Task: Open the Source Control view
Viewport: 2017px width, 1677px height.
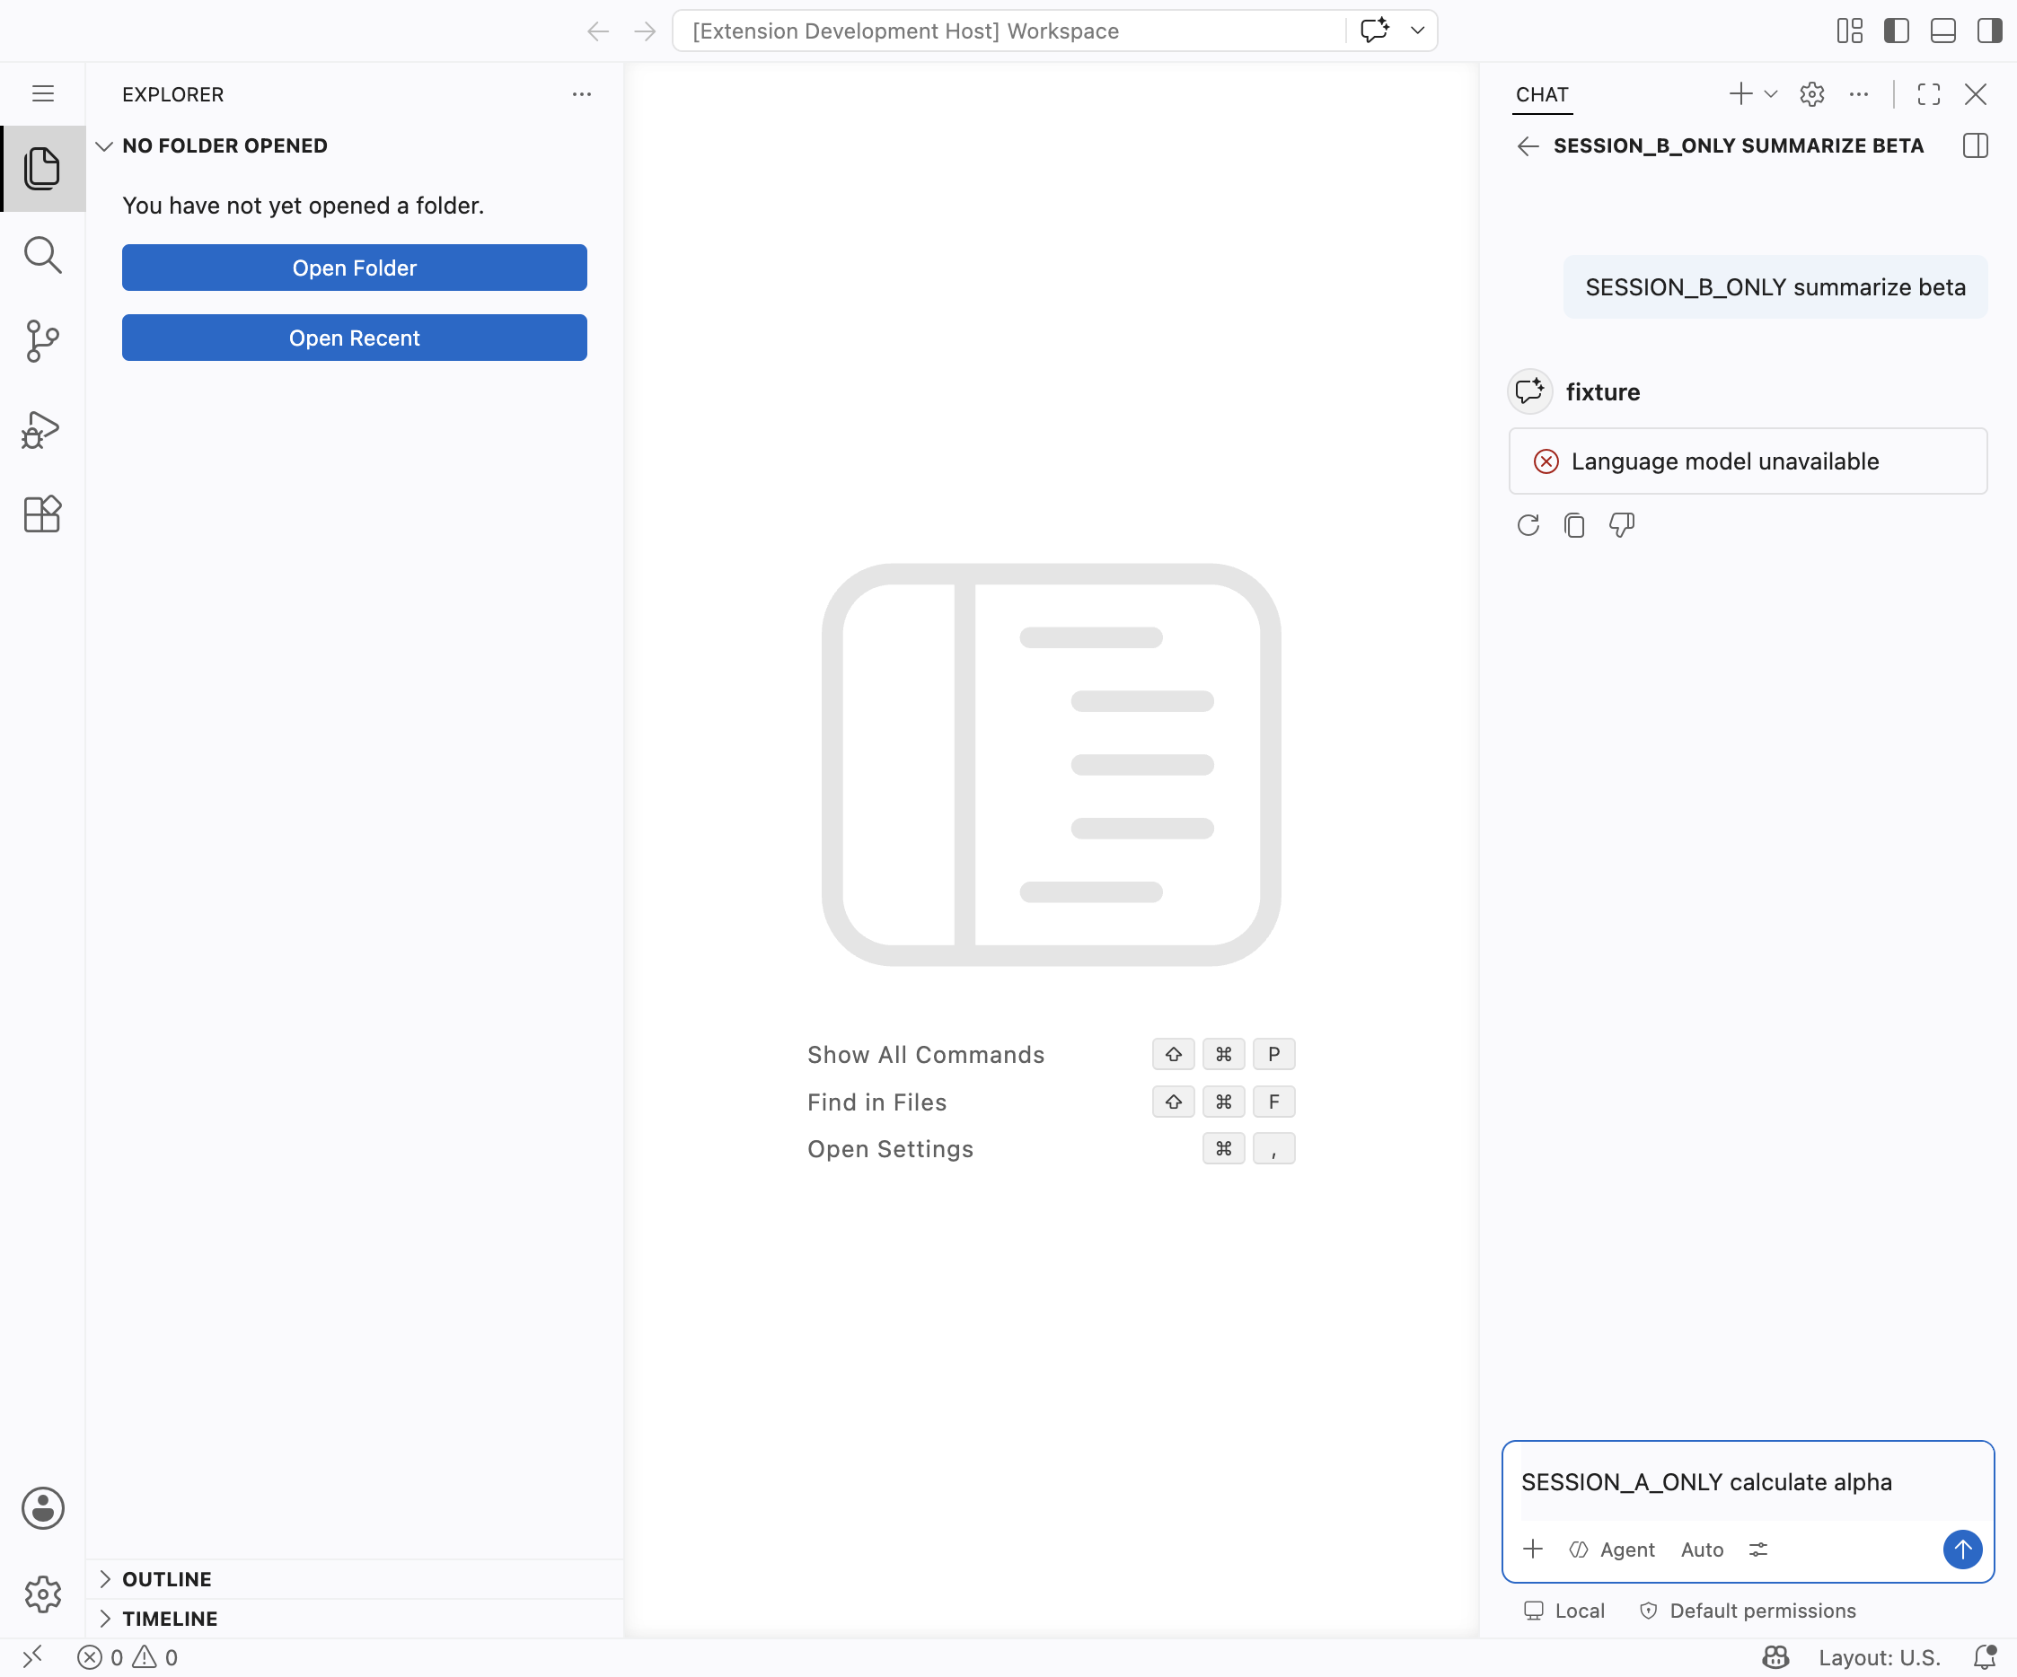Action: [x=42, y=341]
